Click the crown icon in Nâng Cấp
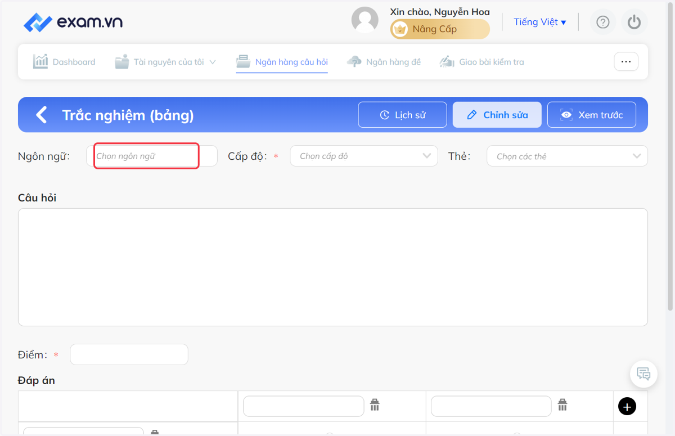675x436 pixels. coord(400,29)
